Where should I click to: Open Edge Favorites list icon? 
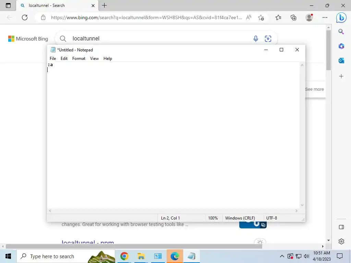[x=278, y=17]
